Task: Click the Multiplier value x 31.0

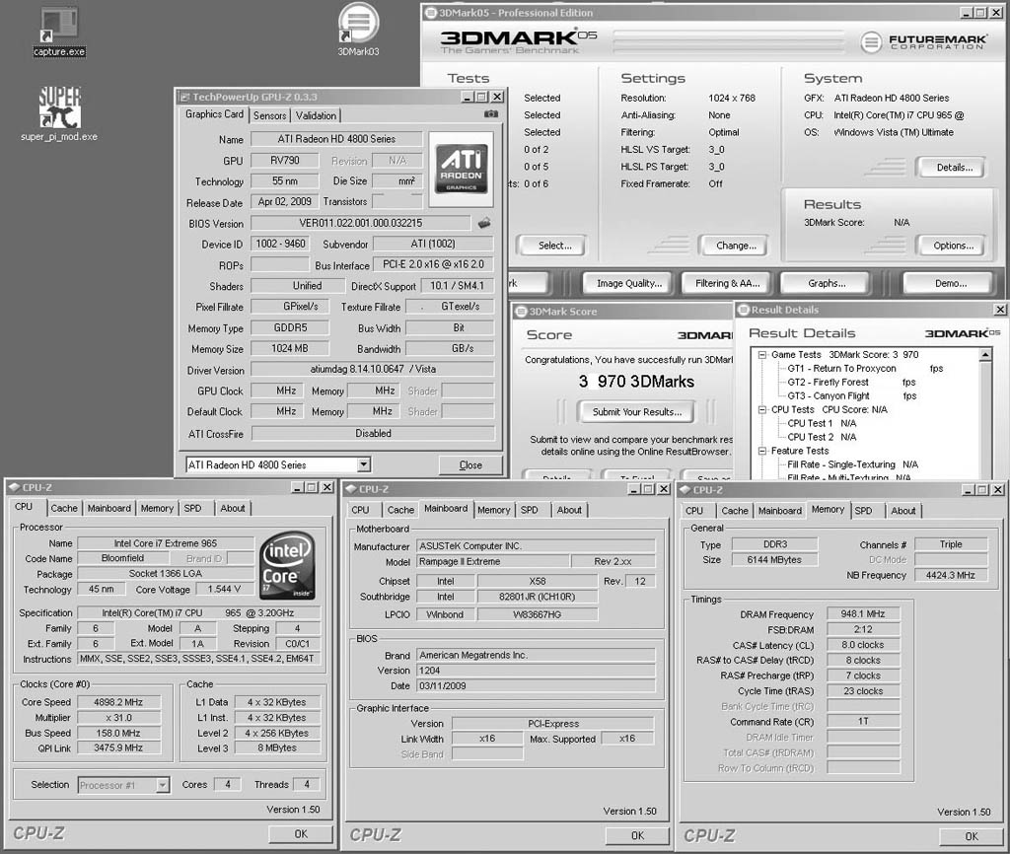Action: pyautogui.click(x=118, y=718)
